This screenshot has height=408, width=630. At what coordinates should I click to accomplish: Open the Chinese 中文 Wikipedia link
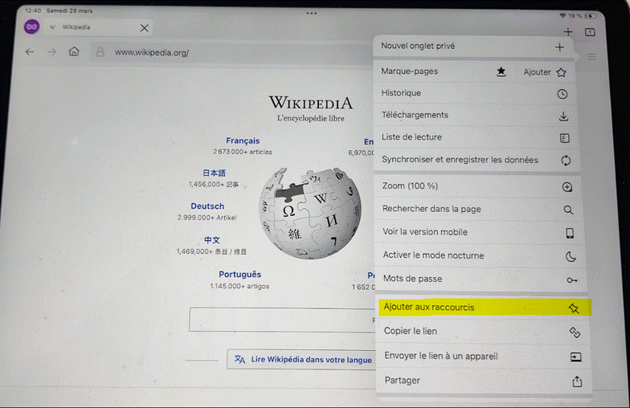tap(212, 239)
